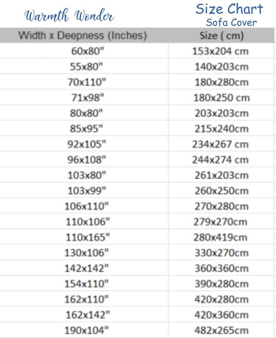Select the Size Chart heading
This screenshot has width=276, height=338.
(x=229, y=9)
